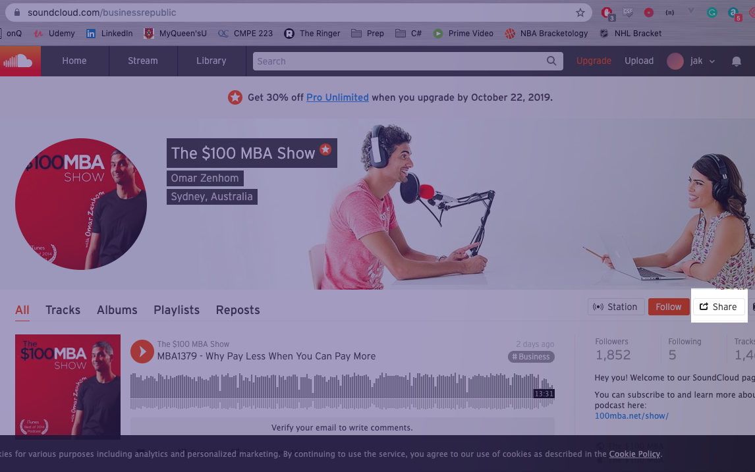Open the NHL Bracket bookmark
This screenshot has height=472, width=755.
click(x=630, y=33)
